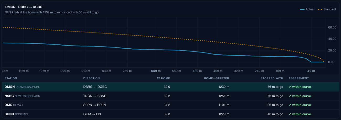Click the 32.3 at-home speed value
Image resolution: width=341 pixels, height=120 pixels.
pos(167,114)
